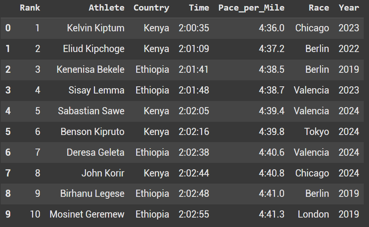
Task: Click row index 0 label
Action: tap(8, 28)
